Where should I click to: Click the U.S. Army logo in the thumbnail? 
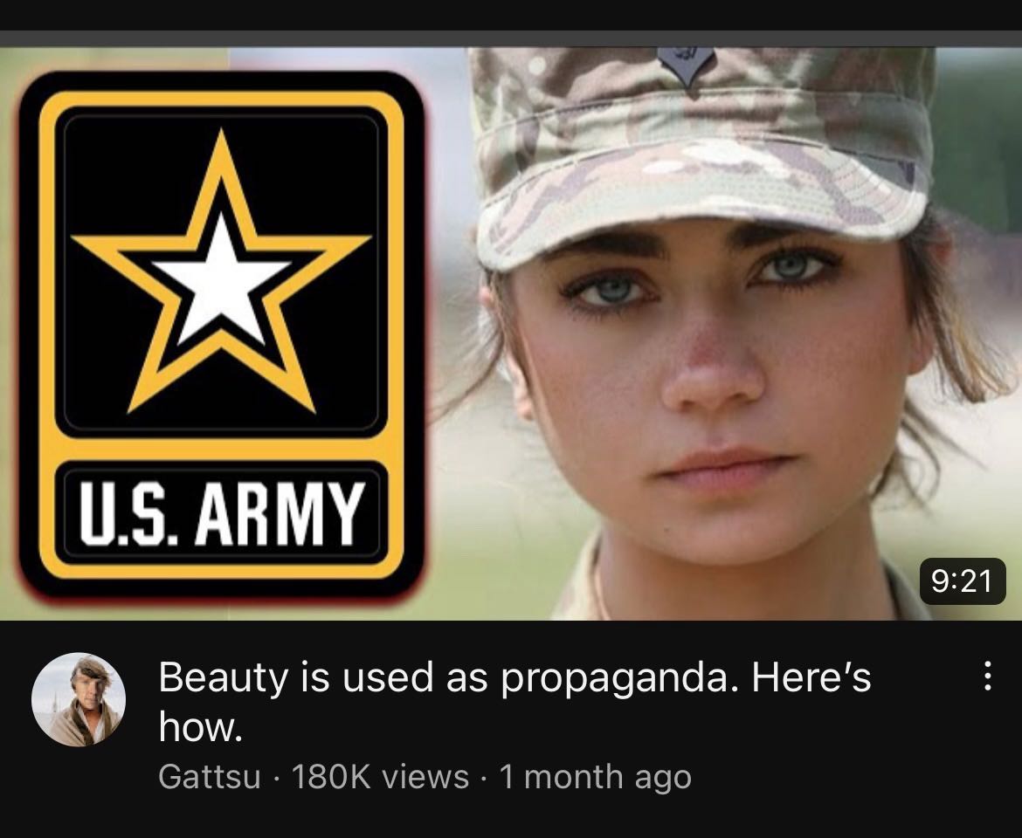[222, 333]
